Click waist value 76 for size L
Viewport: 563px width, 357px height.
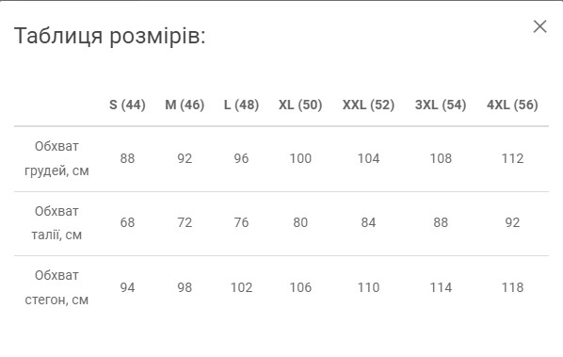[x=241, y=222]
